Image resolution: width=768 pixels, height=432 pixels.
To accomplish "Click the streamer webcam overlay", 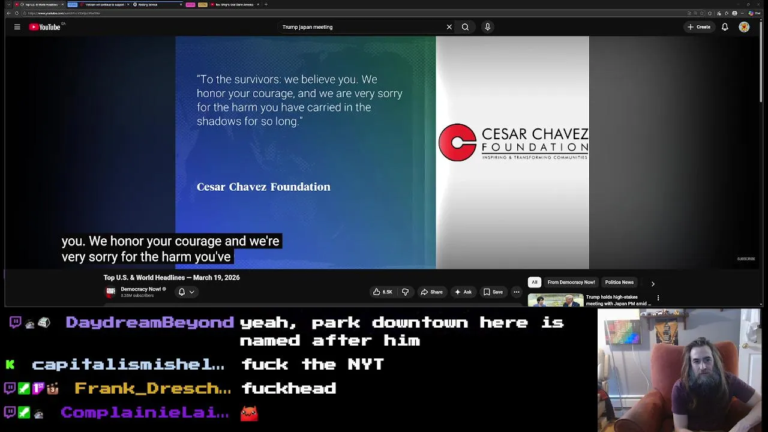I will (x=679, y=370).
